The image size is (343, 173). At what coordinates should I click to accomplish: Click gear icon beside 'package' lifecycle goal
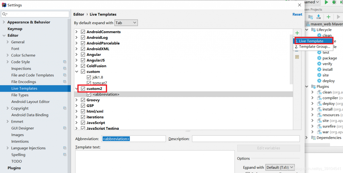[x=319, y=58]
